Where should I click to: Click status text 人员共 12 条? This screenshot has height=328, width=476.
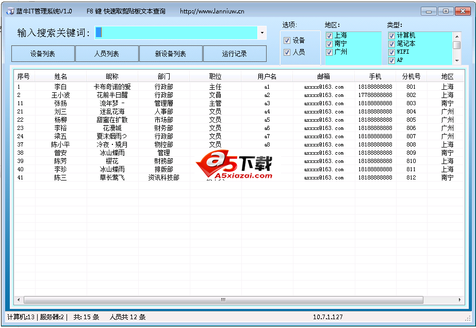127,317
